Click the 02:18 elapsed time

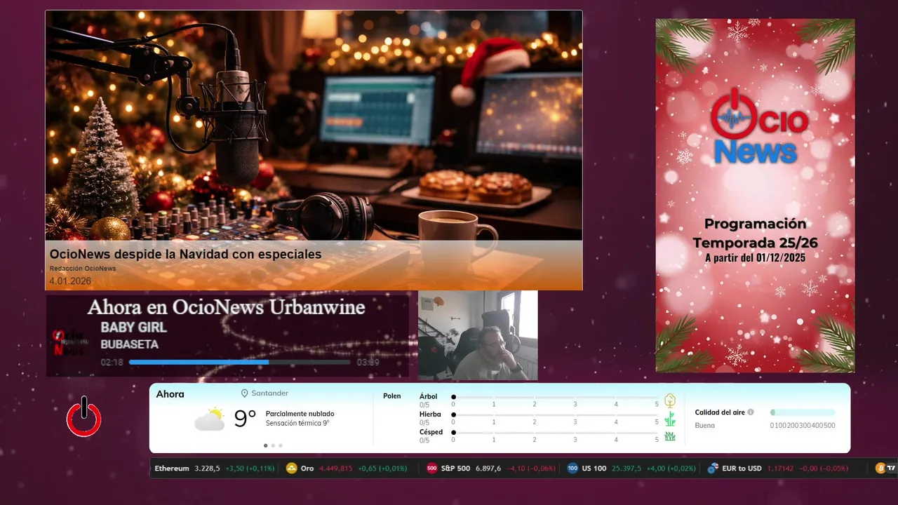pos(112,363)
